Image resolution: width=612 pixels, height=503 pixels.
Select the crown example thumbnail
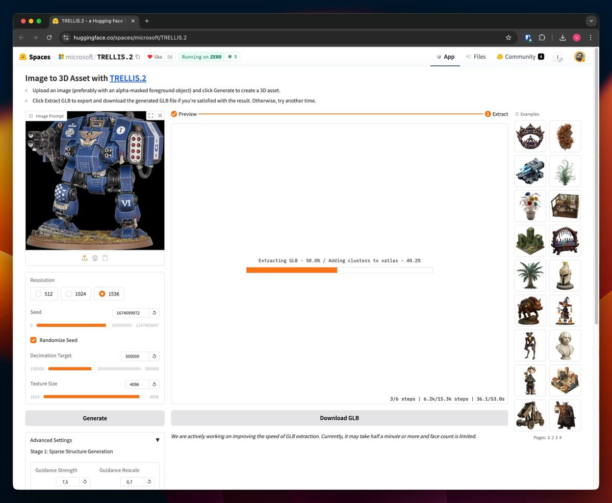pyautogui.click(x=530, y=136)
